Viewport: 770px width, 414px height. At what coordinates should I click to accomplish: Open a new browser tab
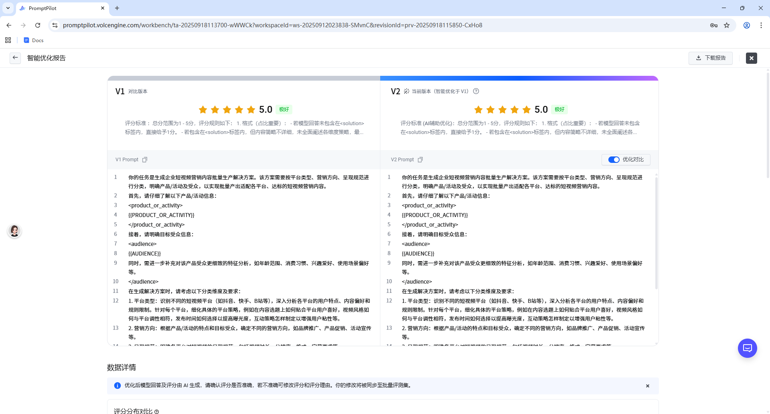click(117, 8)
